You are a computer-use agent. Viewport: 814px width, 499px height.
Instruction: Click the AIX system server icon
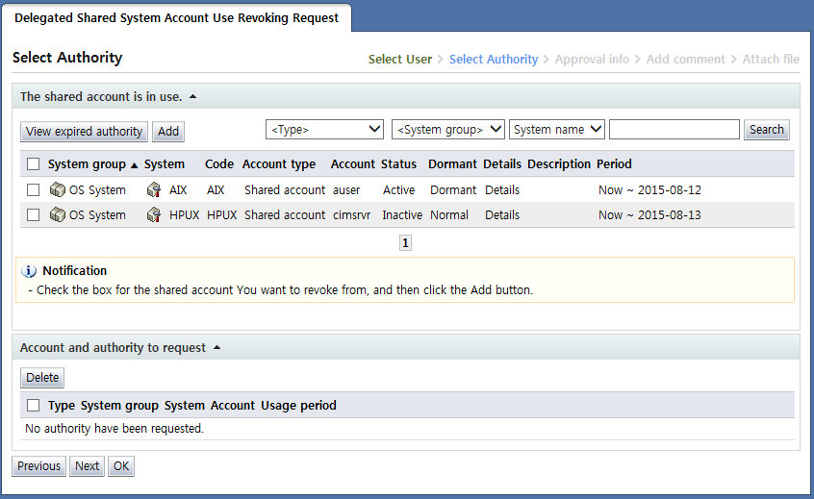[154, 190]
